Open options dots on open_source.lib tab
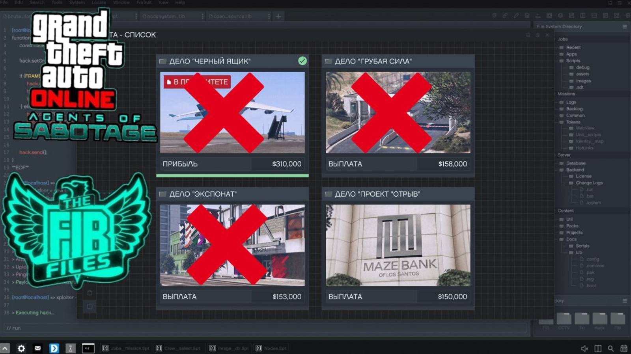631x354 pixels. 269,16
